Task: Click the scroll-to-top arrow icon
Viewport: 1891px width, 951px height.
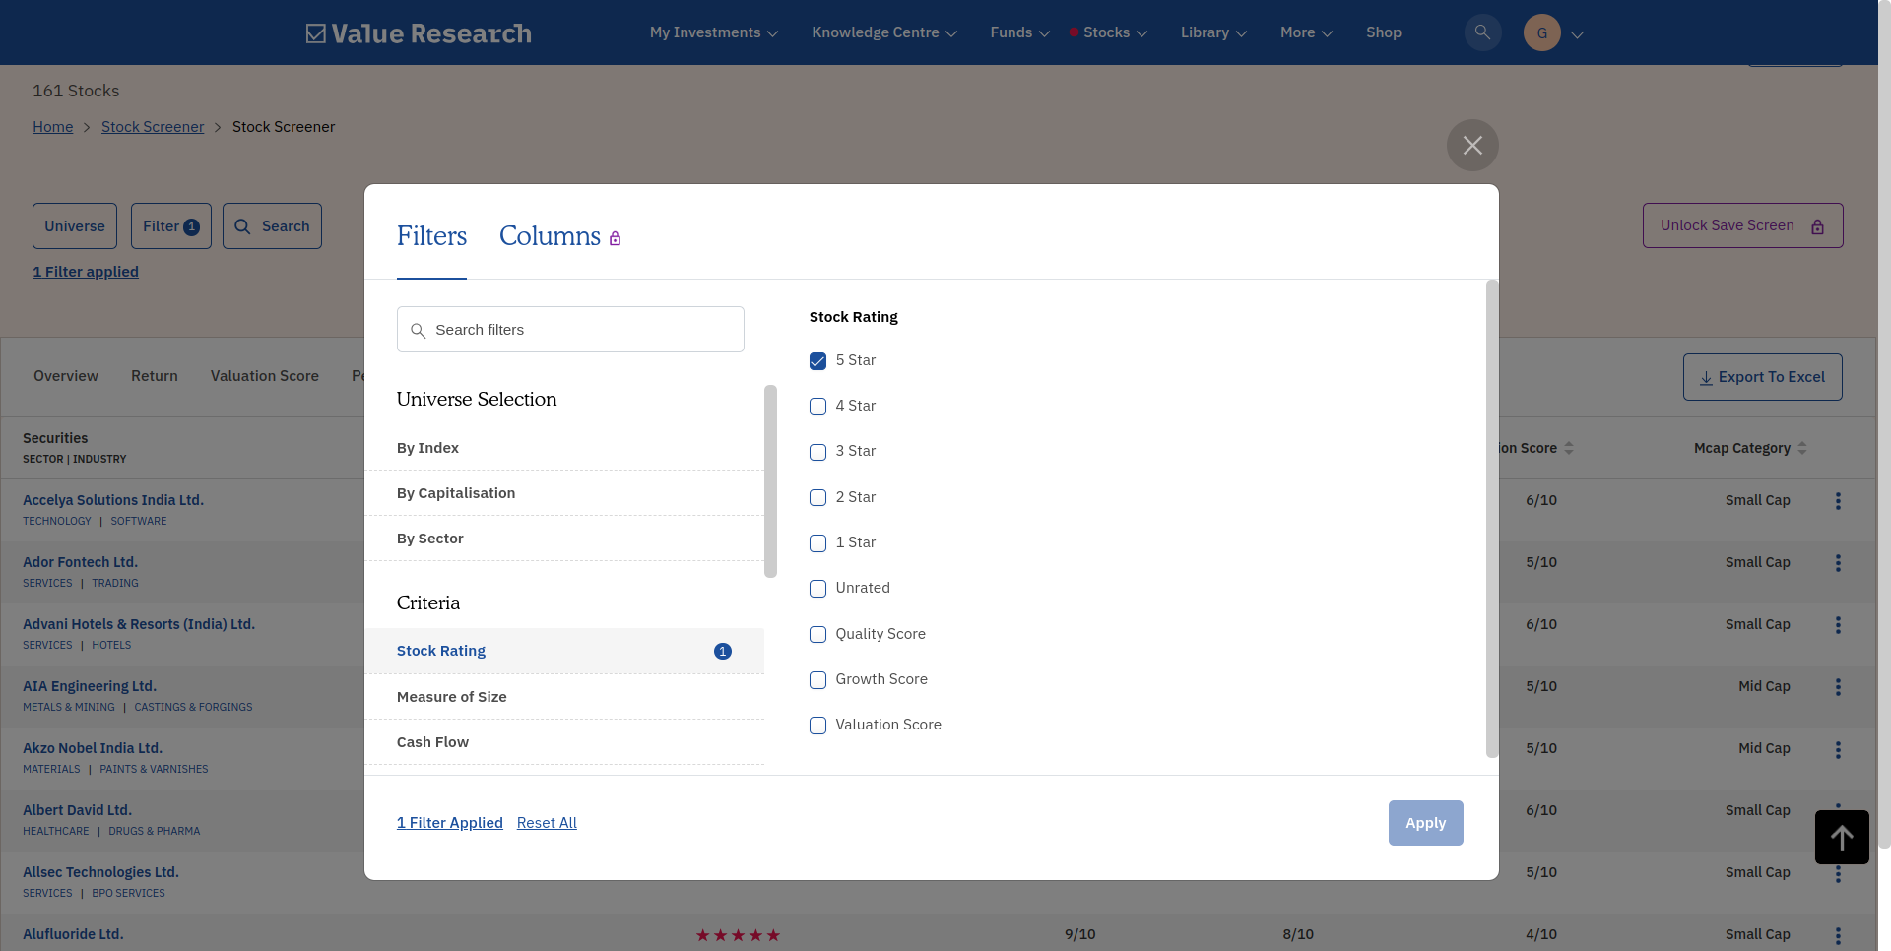Action: [x=1842, y=837]
